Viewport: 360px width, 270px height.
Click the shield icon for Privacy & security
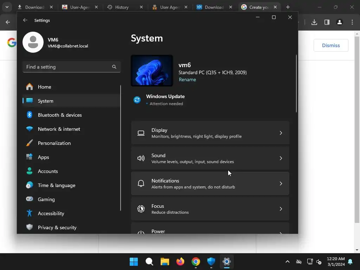tap(30, 227)
